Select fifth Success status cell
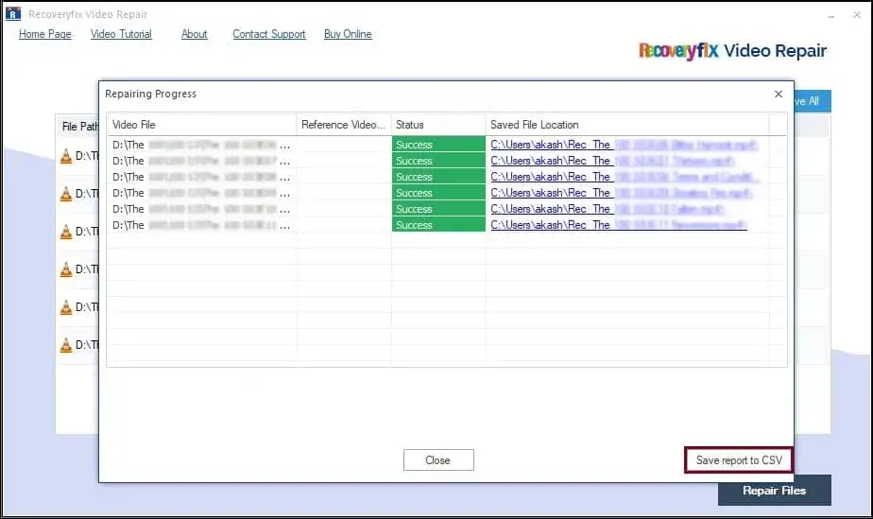873x519 pixels. [438, 209]
